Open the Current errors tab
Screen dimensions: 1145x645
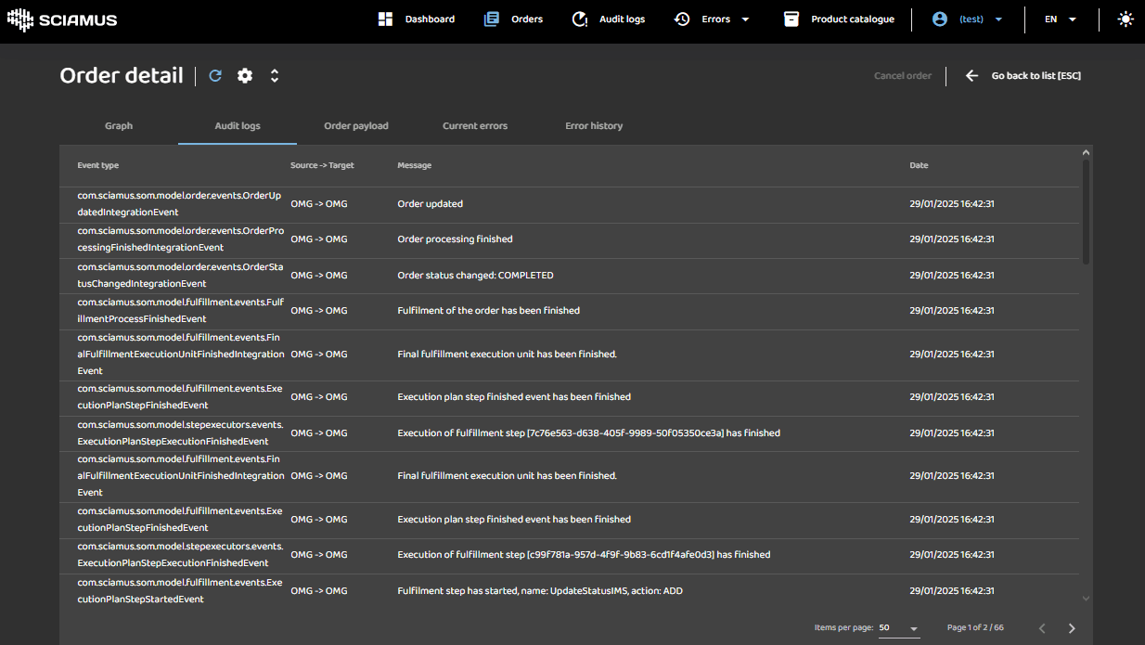(x=475, y=126)
